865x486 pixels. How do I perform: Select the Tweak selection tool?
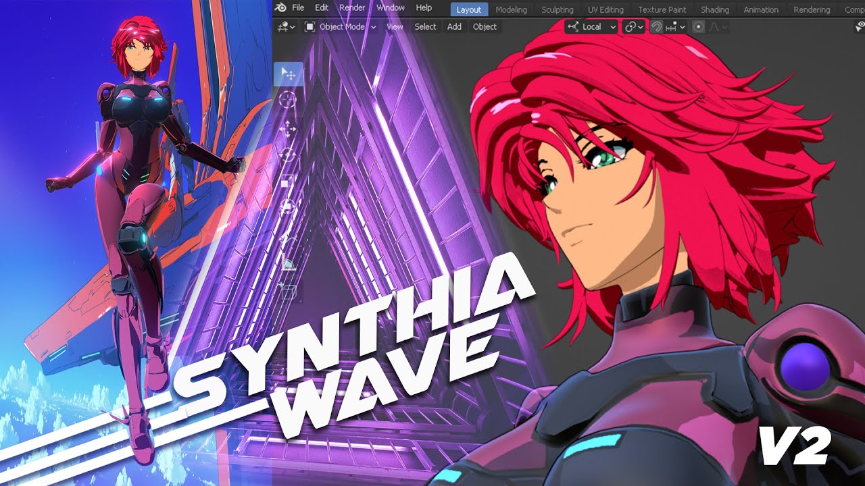[288, 74]
